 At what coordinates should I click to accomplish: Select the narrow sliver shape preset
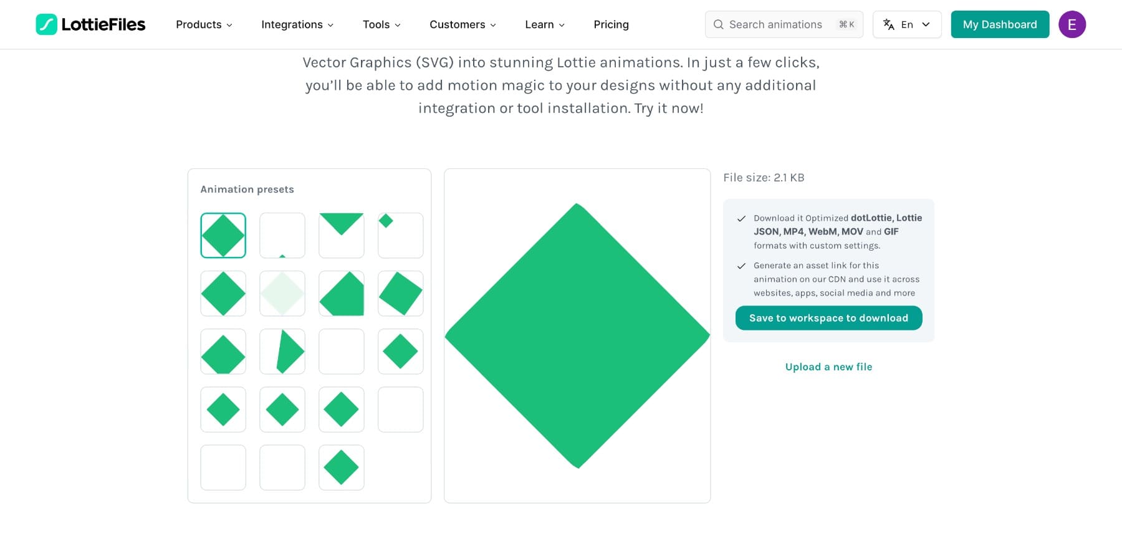click(x=282, y=352)
